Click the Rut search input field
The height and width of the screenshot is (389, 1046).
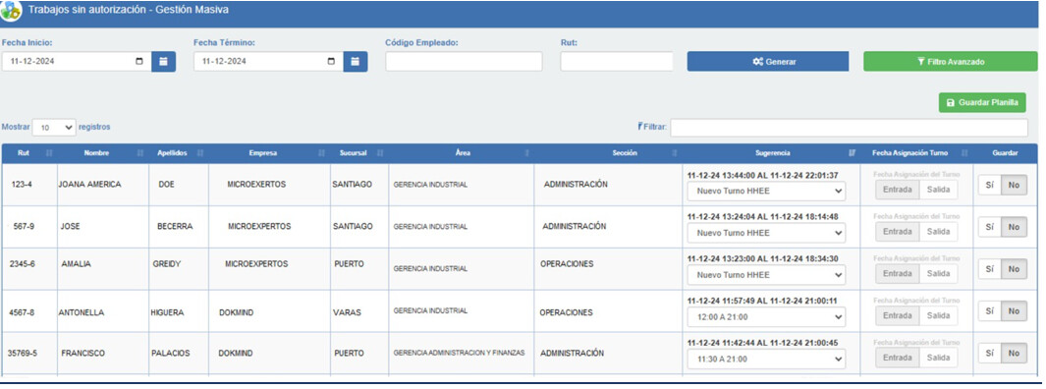617,61
